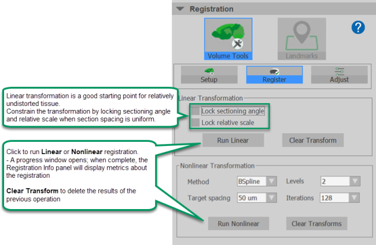Open the blue help question mark
This screenshot has height=245, width=376.
point(358,27)
